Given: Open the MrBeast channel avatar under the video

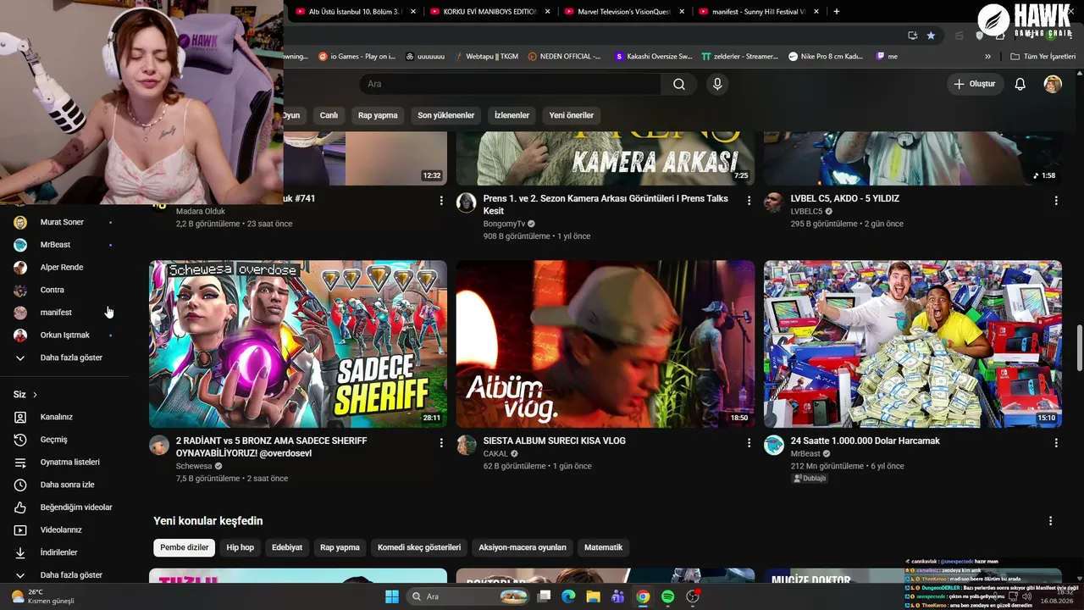Looking at the screenshot, I should 774,446.
